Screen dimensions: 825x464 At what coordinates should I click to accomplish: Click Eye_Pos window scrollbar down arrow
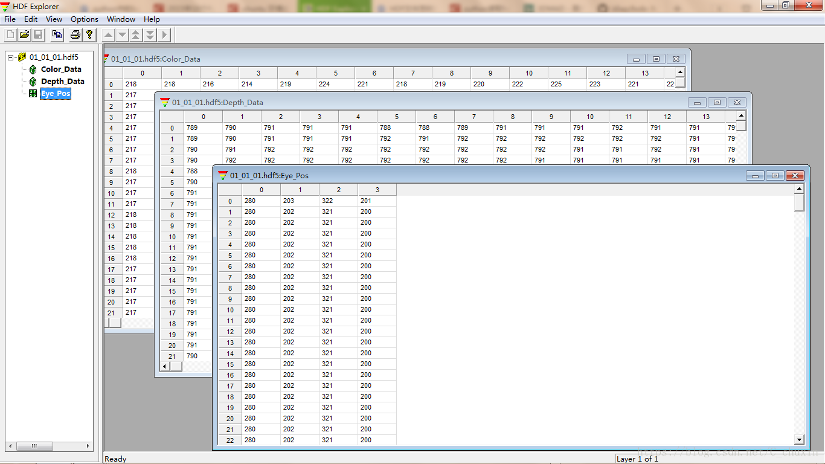[800, 440]
